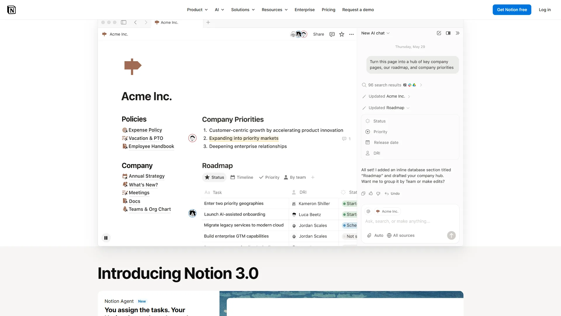The width and height of the screenshot is (561, 316).
Task: Start a new chat with compose icon
Action: pos(439,33)
